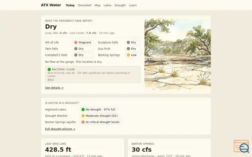Click the Stagnant warning icon for Hill of Life
The height and width of the screenshot is (157, 252).
coord(76,42)
